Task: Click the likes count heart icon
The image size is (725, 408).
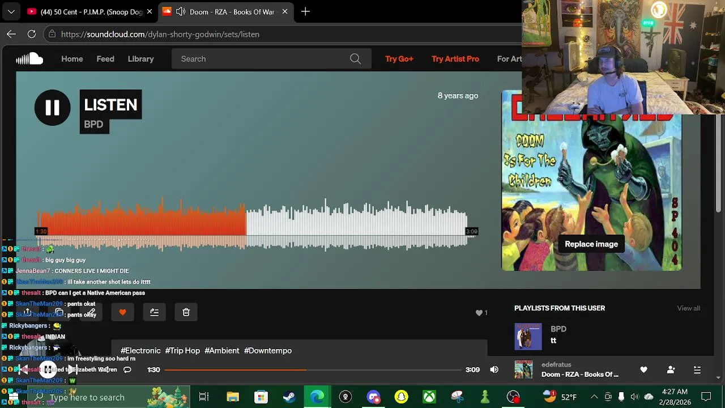Action: (x=479, y=313)
